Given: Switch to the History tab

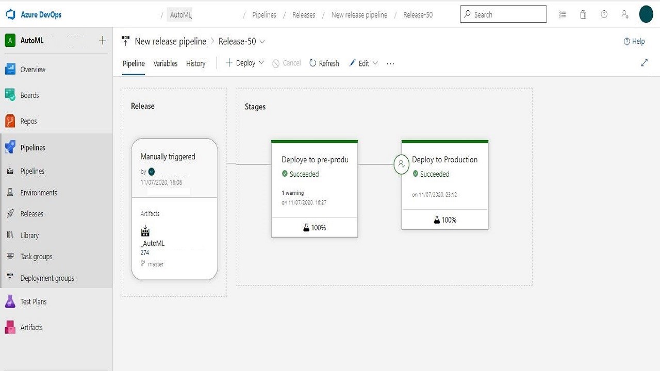Looking at the screenshot, I should (x=196, y=63).
